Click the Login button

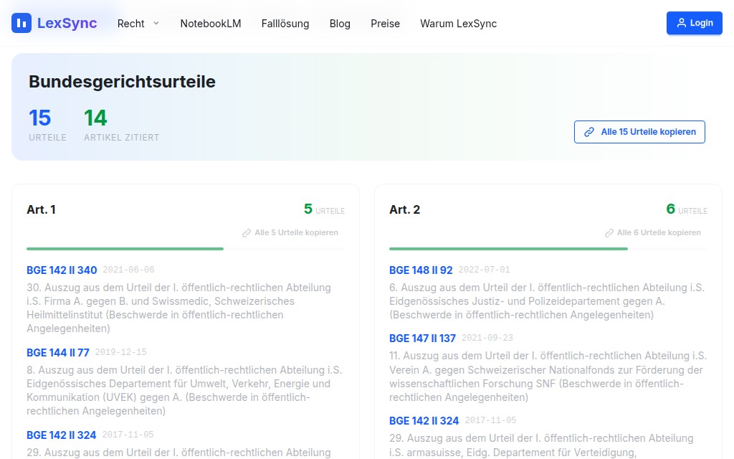click(x=694, y=23)
